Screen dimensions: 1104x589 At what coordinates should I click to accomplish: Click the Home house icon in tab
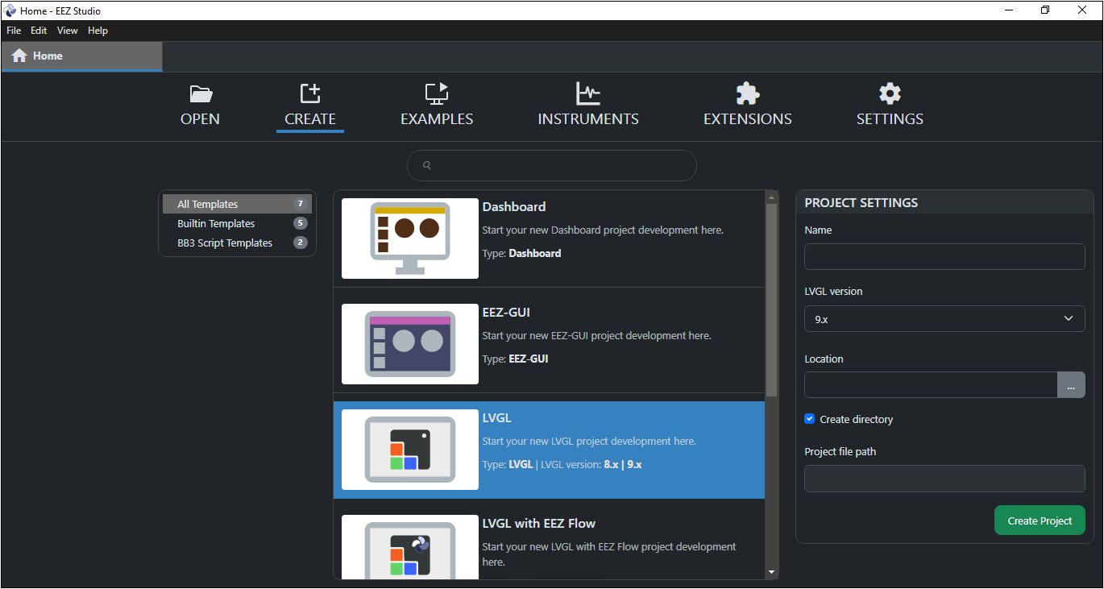20,56
